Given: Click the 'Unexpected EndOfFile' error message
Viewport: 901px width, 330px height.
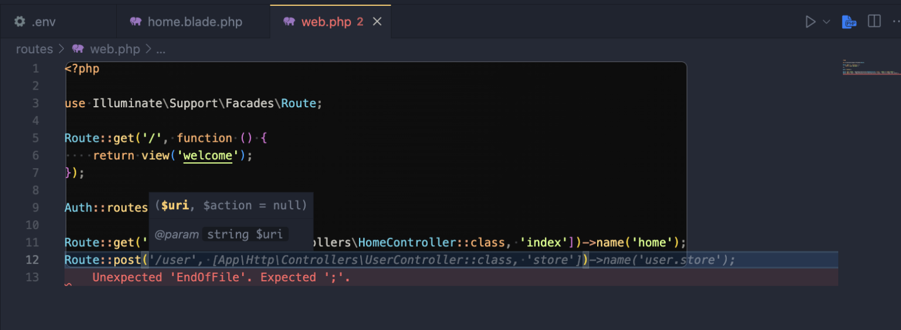Looking at the screenshot, I should (221, 277).
